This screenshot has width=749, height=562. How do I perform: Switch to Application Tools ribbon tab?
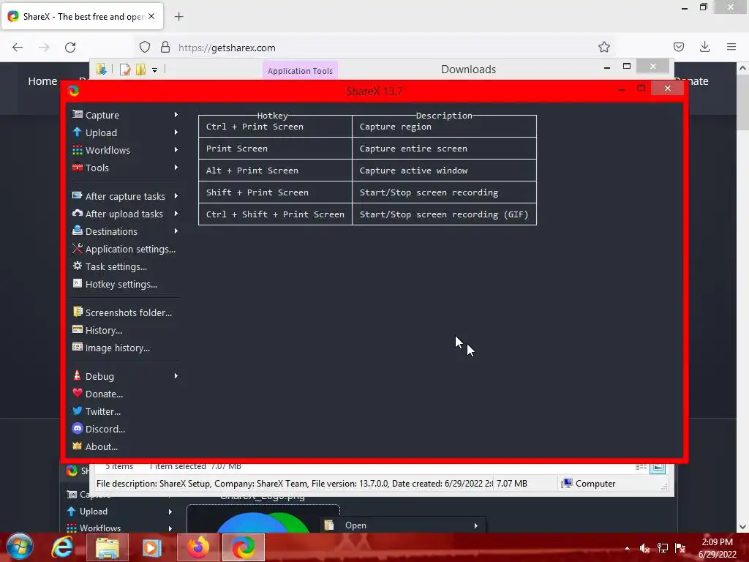pos(300,71)
